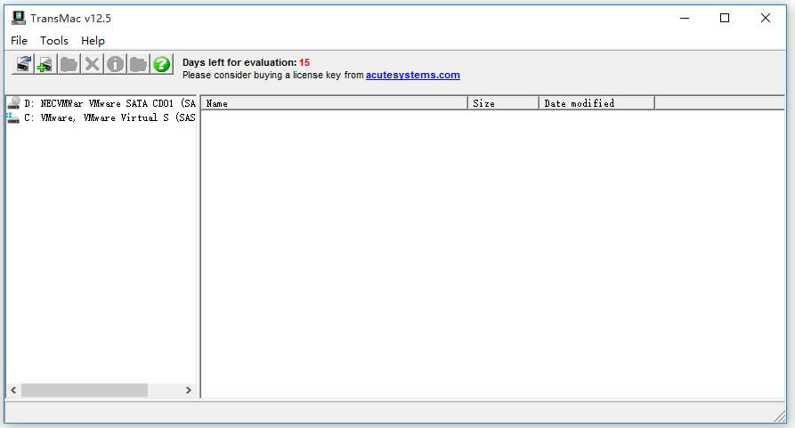The image size is (795, 428).
Task: Click the greyed folder icon beside green help
Action: click(x=138, y=64)
